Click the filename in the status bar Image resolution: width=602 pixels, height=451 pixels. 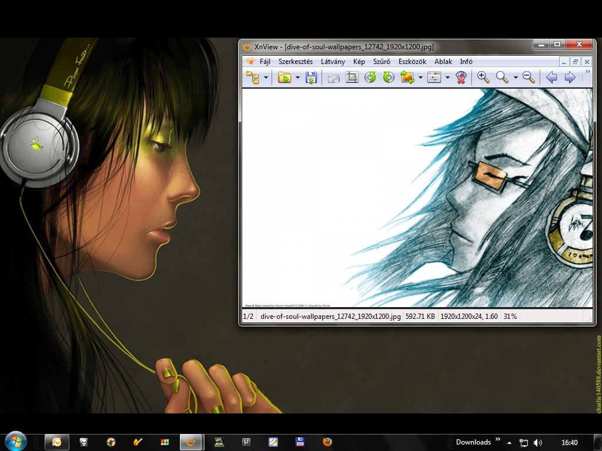(330, 317)
